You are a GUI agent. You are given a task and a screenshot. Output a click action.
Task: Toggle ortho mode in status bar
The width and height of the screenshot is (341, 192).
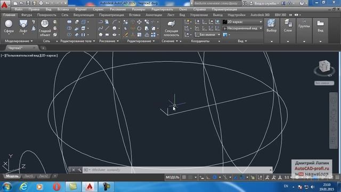[208, 178]
